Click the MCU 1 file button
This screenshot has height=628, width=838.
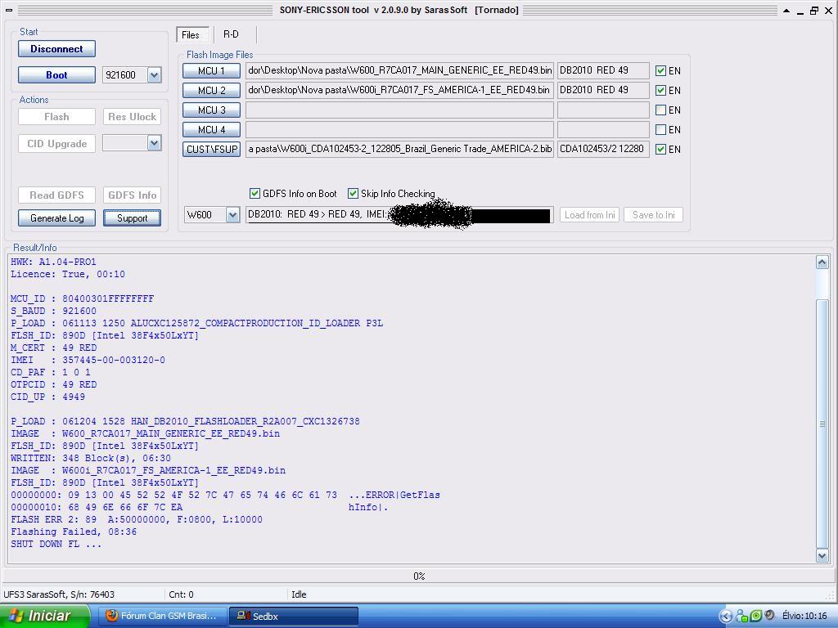coord(212,70)
